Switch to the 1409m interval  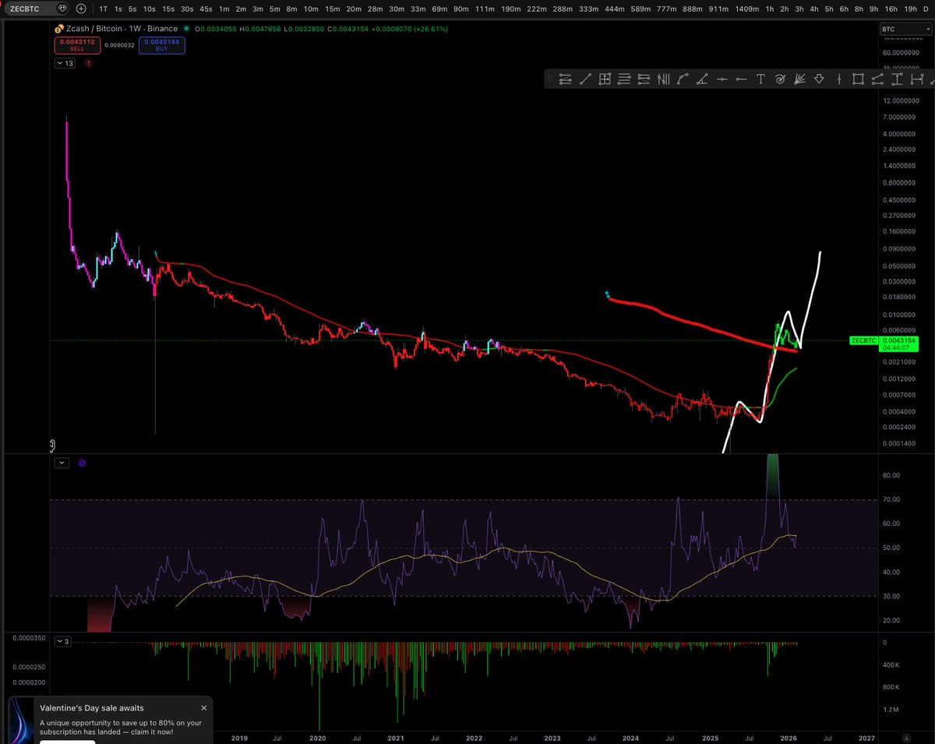(746, 9)
